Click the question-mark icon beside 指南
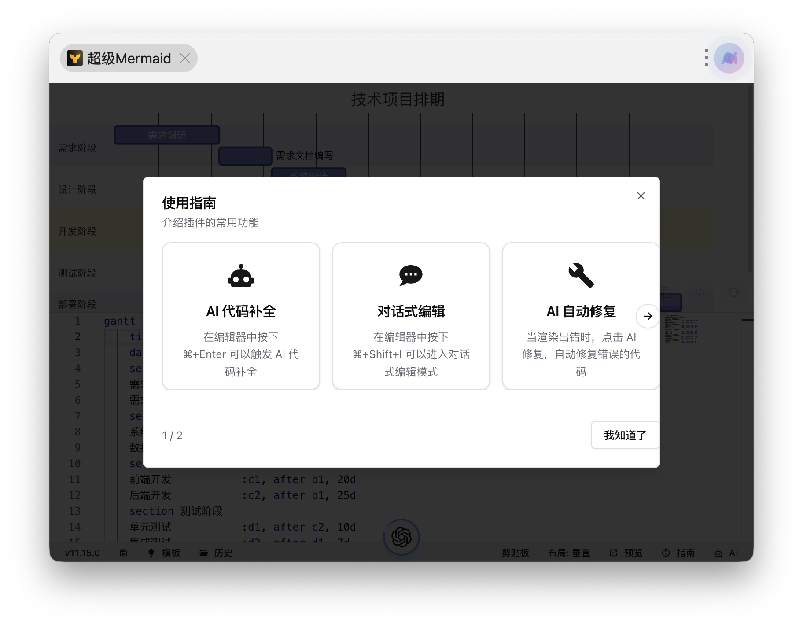 pos(666,553)
